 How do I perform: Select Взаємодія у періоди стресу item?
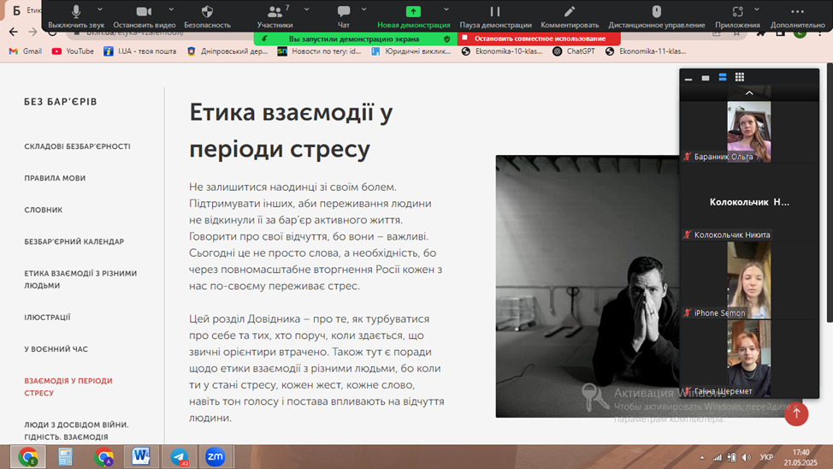point(68,387)
